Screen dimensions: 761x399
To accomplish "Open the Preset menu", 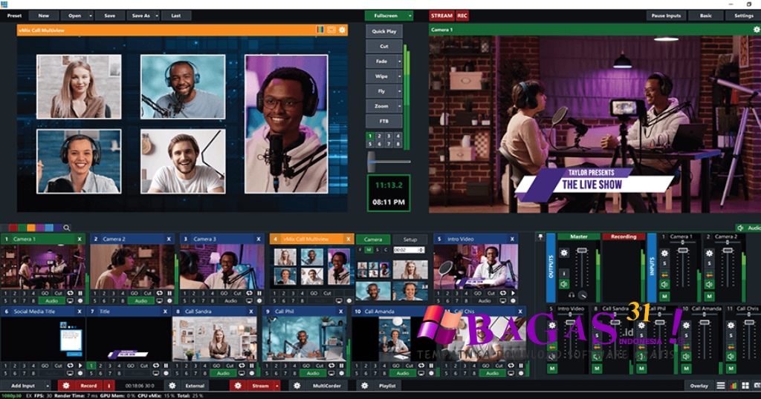I will pyautogui.click(x=14, y=16).
